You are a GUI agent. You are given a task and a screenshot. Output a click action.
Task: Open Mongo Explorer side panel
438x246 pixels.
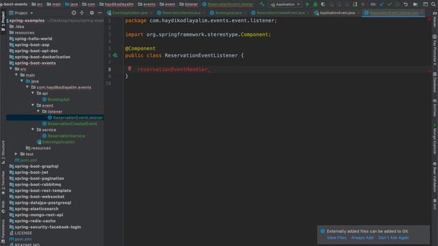click(435, 139)
